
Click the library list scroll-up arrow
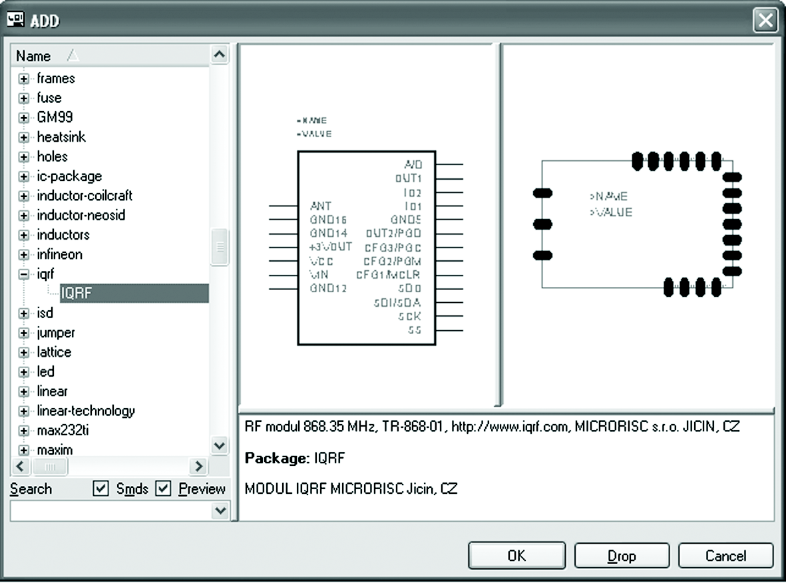219,54
